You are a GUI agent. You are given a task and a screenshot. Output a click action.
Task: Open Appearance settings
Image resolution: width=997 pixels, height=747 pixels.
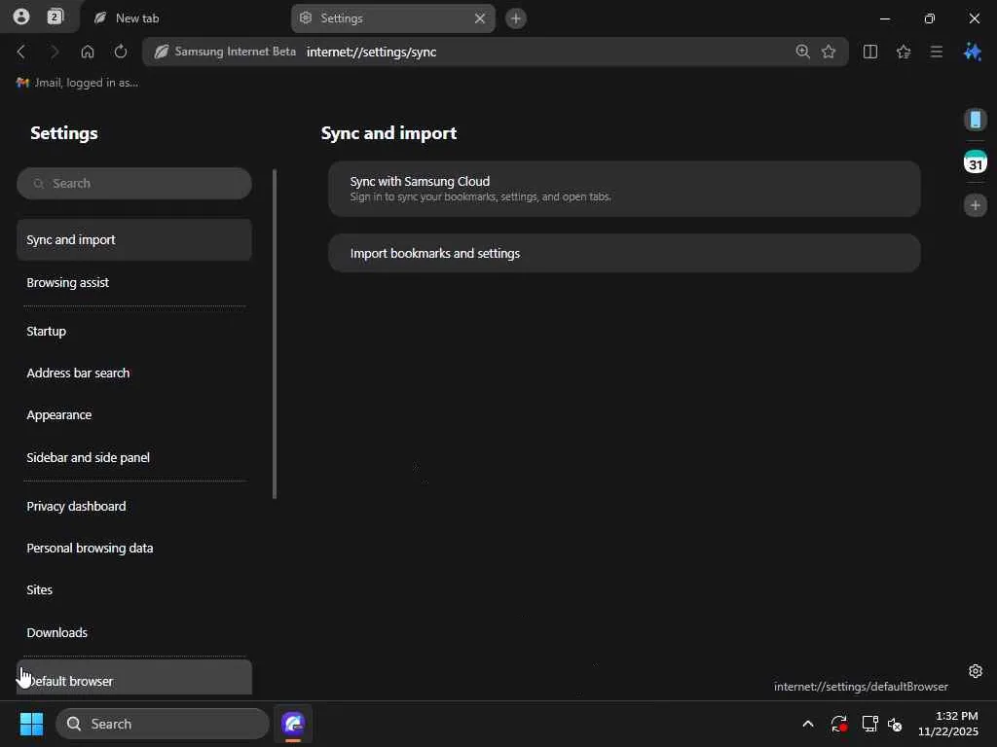pos(134,414)
